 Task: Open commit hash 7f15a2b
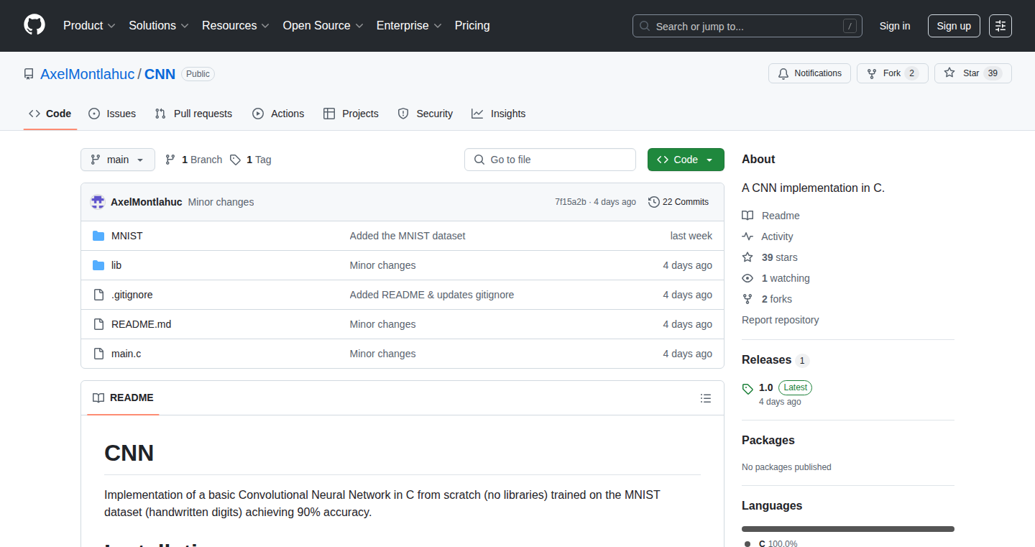pyautogui.click(x=571, y=202)
